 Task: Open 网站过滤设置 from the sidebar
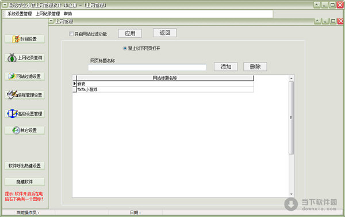25,76
